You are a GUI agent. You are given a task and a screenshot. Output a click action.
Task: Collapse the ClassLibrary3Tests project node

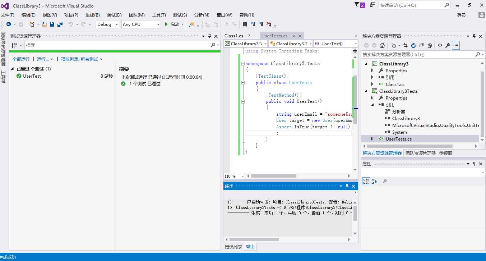[366, 91]
